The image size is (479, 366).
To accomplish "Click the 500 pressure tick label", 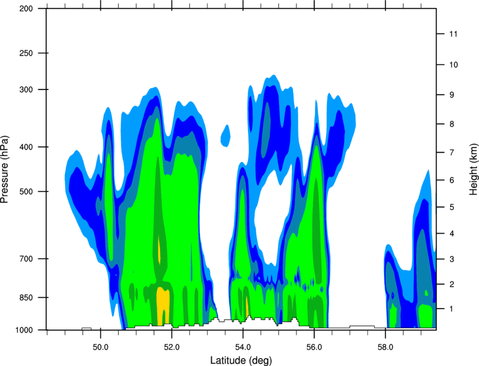I will tap(26, 191).
